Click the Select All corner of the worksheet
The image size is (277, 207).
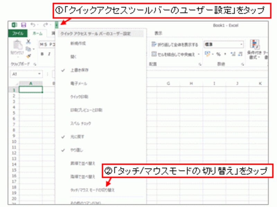click(x=16, y=84)
